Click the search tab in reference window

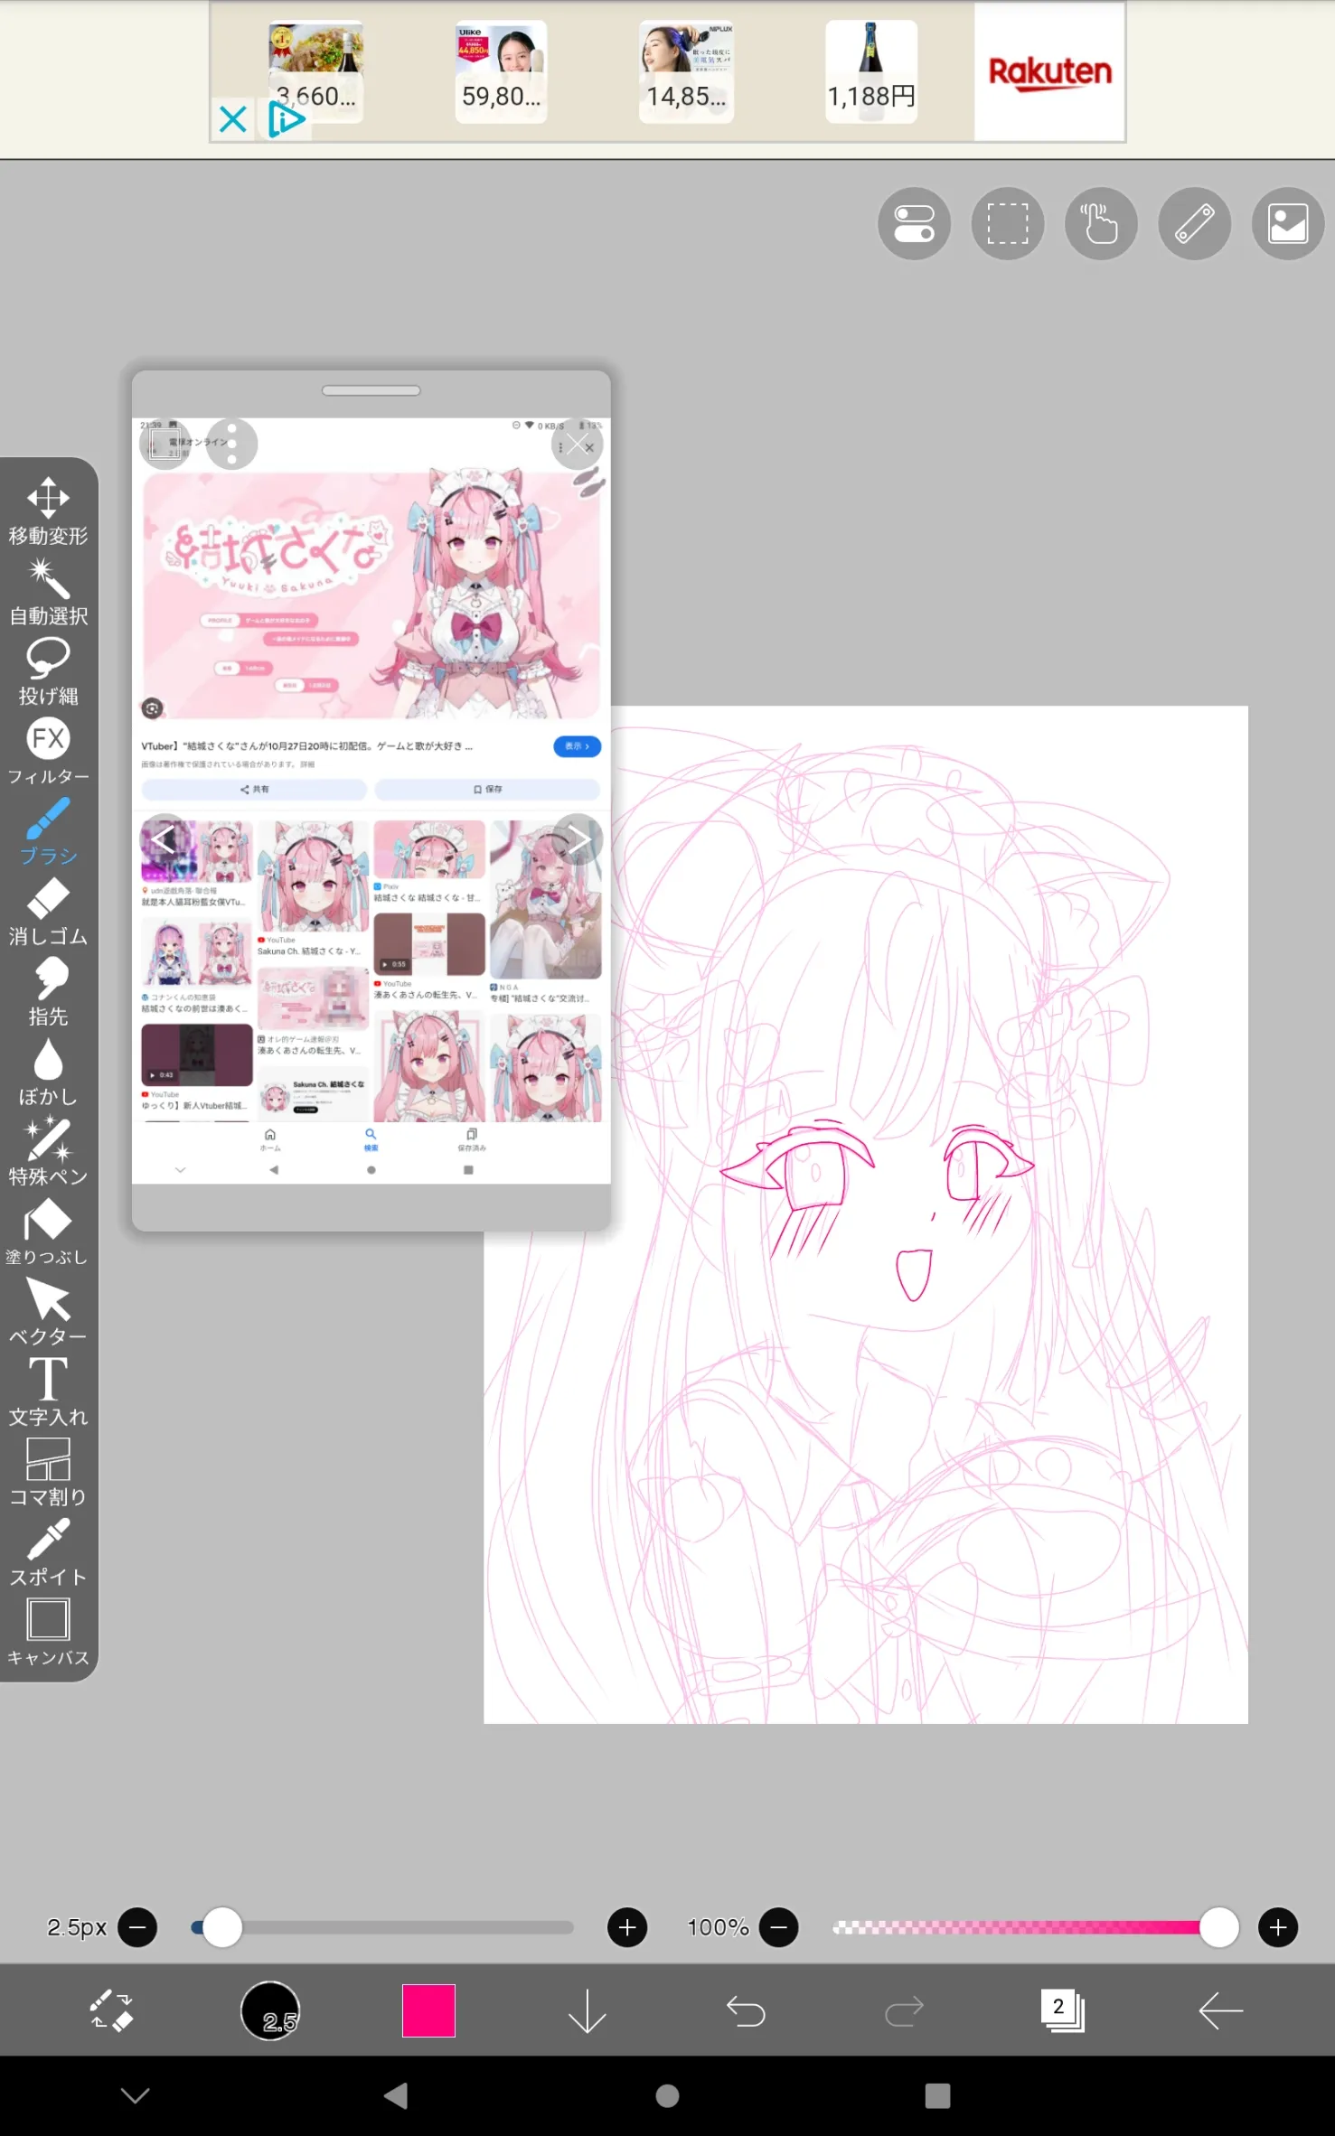pos(371,1138)
